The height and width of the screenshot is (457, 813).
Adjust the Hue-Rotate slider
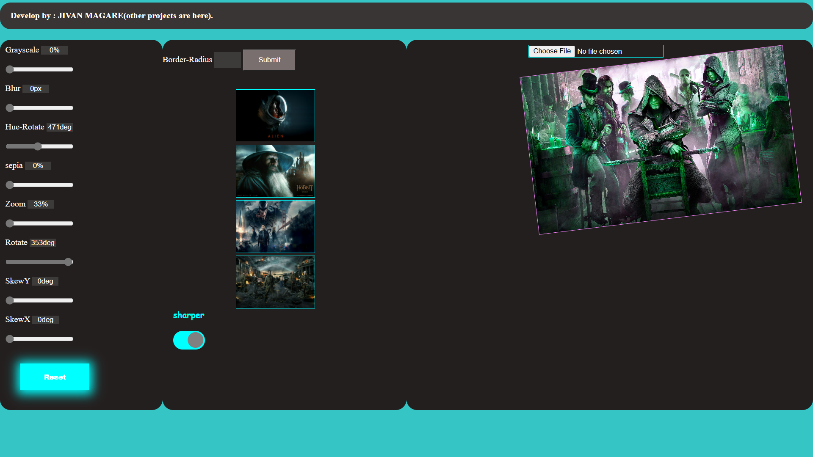(x=39, y=146)
